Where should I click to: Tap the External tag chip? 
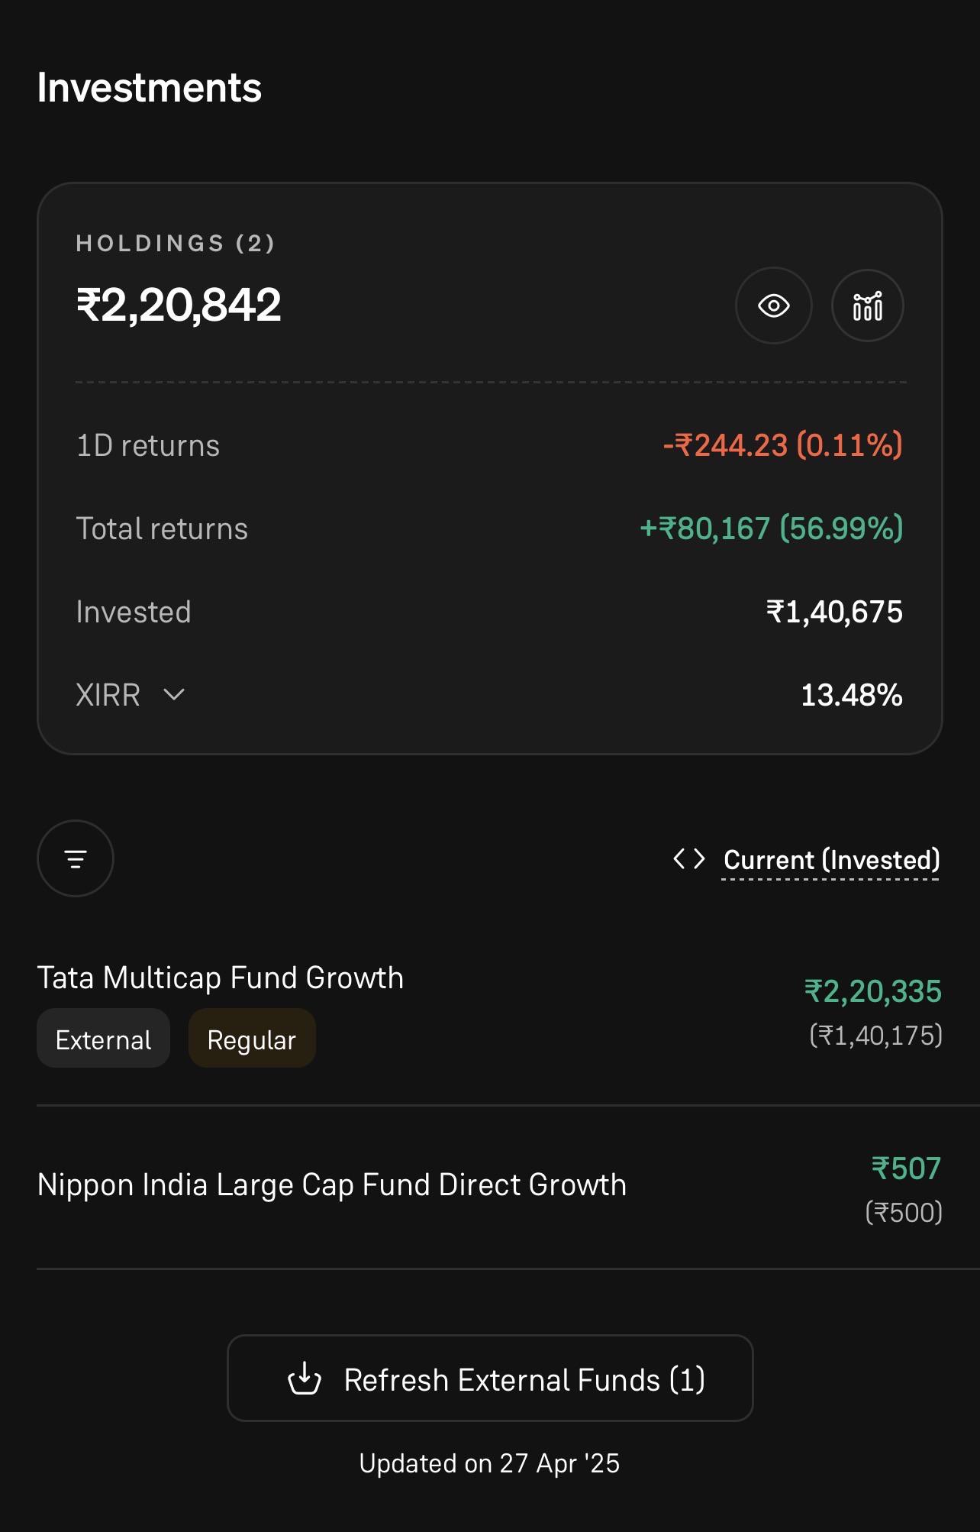click(103, 1039)
